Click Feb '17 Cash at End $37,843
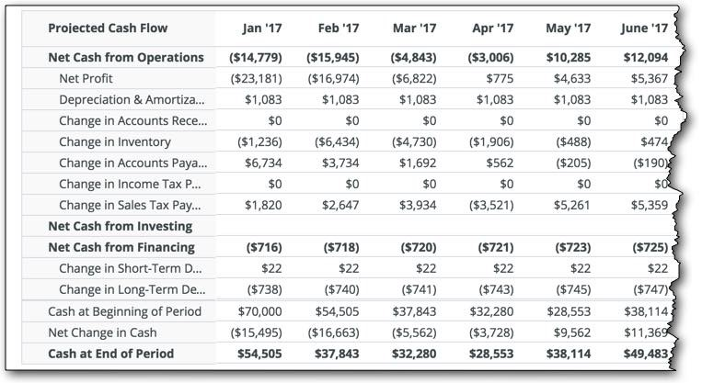 click(x=337, y=354)
